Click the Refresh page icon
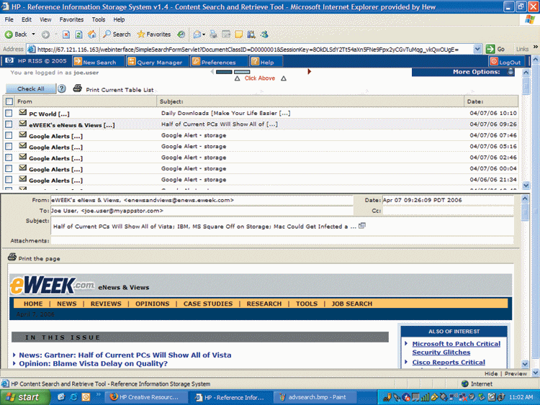 point(79,35)
